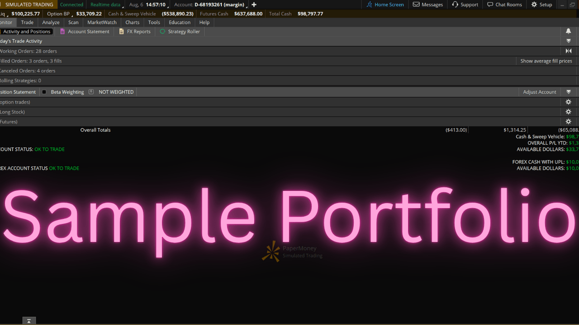The width and height of the screenshot is (579, 325).
Task: Click the alerts bell icon
Action: tap(569, 31)
